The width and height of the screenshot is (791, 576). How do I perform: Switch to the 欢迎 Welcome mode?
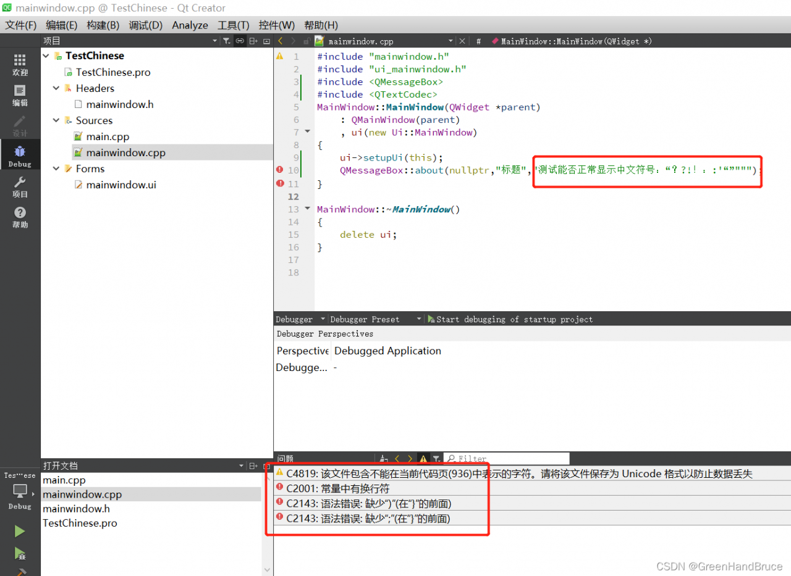pyautogui.click(x=20, y=64)
